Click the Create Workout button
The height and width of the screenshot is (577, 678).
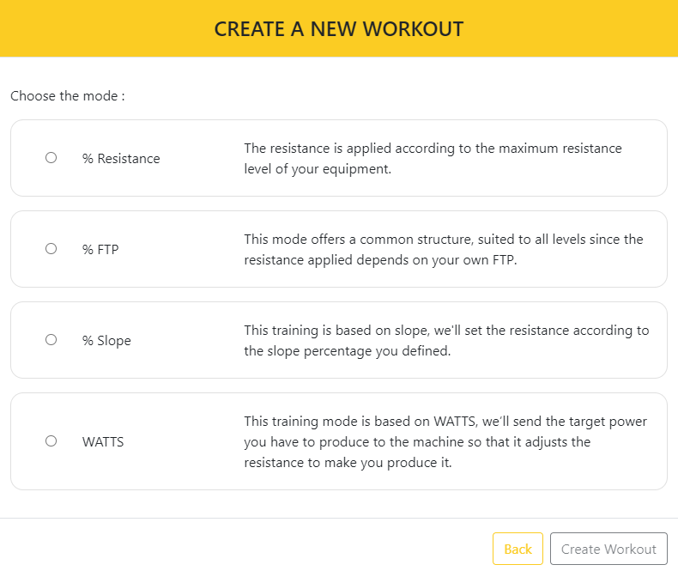pyautogui.click(x=608, y=549)
